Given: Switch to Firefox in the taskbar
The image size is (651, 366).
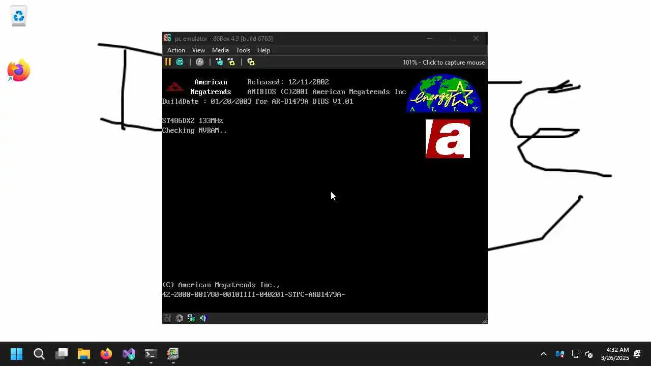Looking at the screenshot, I should pyautogui.click(x=106, y=354).
